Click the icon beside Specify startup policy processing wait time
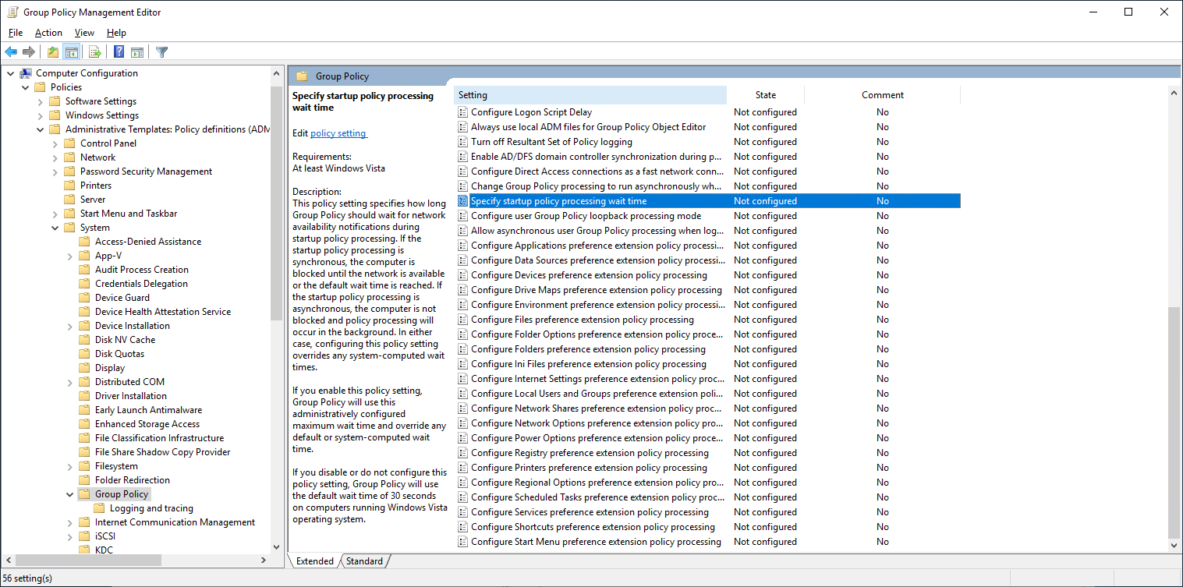The width and height of the screenshot is (1183, 587). 462,201
